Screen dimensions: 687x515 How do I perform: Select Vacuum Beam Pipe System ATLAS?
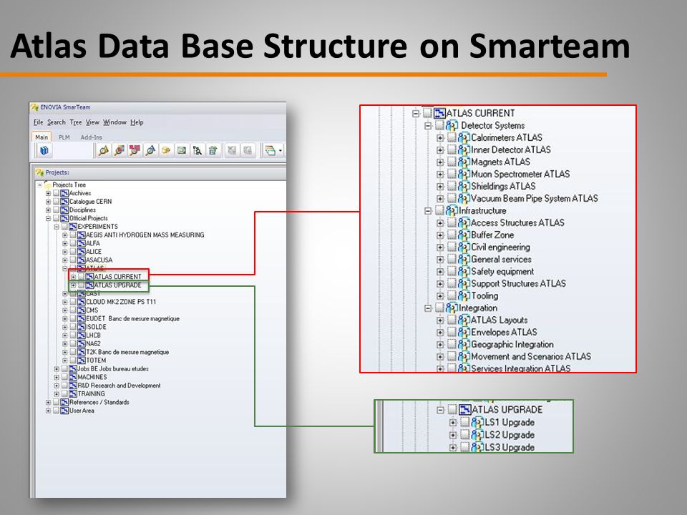coord(535,198)
